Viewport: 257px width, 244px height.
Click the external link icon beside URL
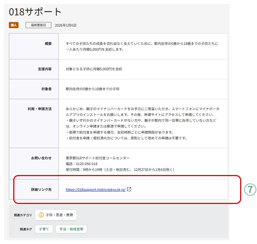pyautogui.click(x=129, y=190)
